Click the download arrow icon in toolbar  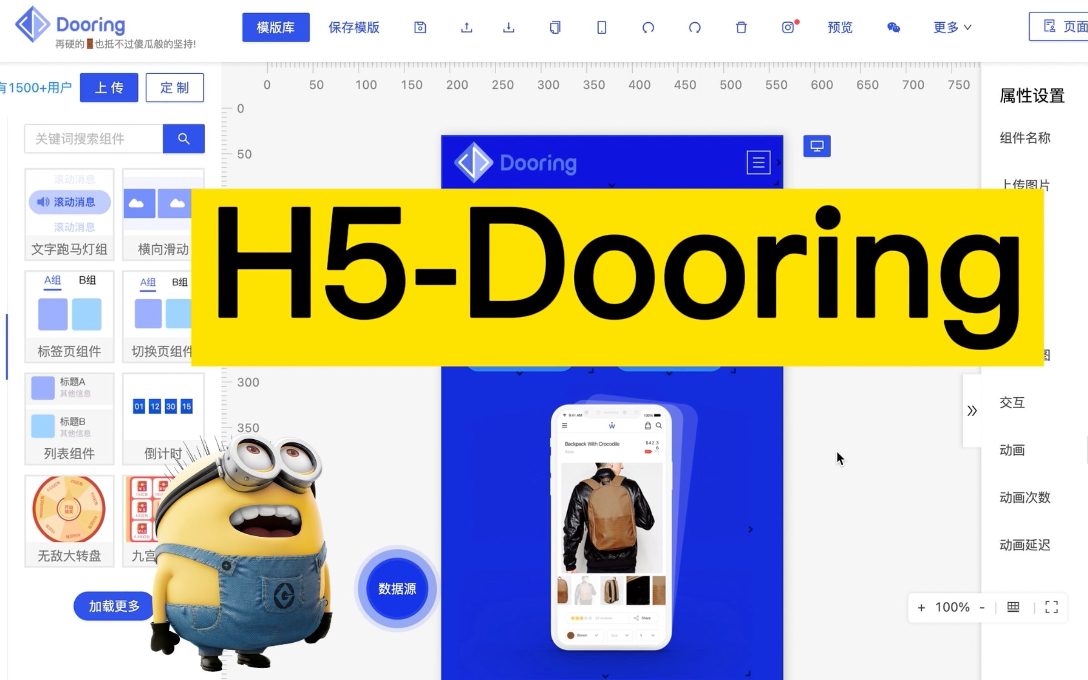(x=508, y=27)
